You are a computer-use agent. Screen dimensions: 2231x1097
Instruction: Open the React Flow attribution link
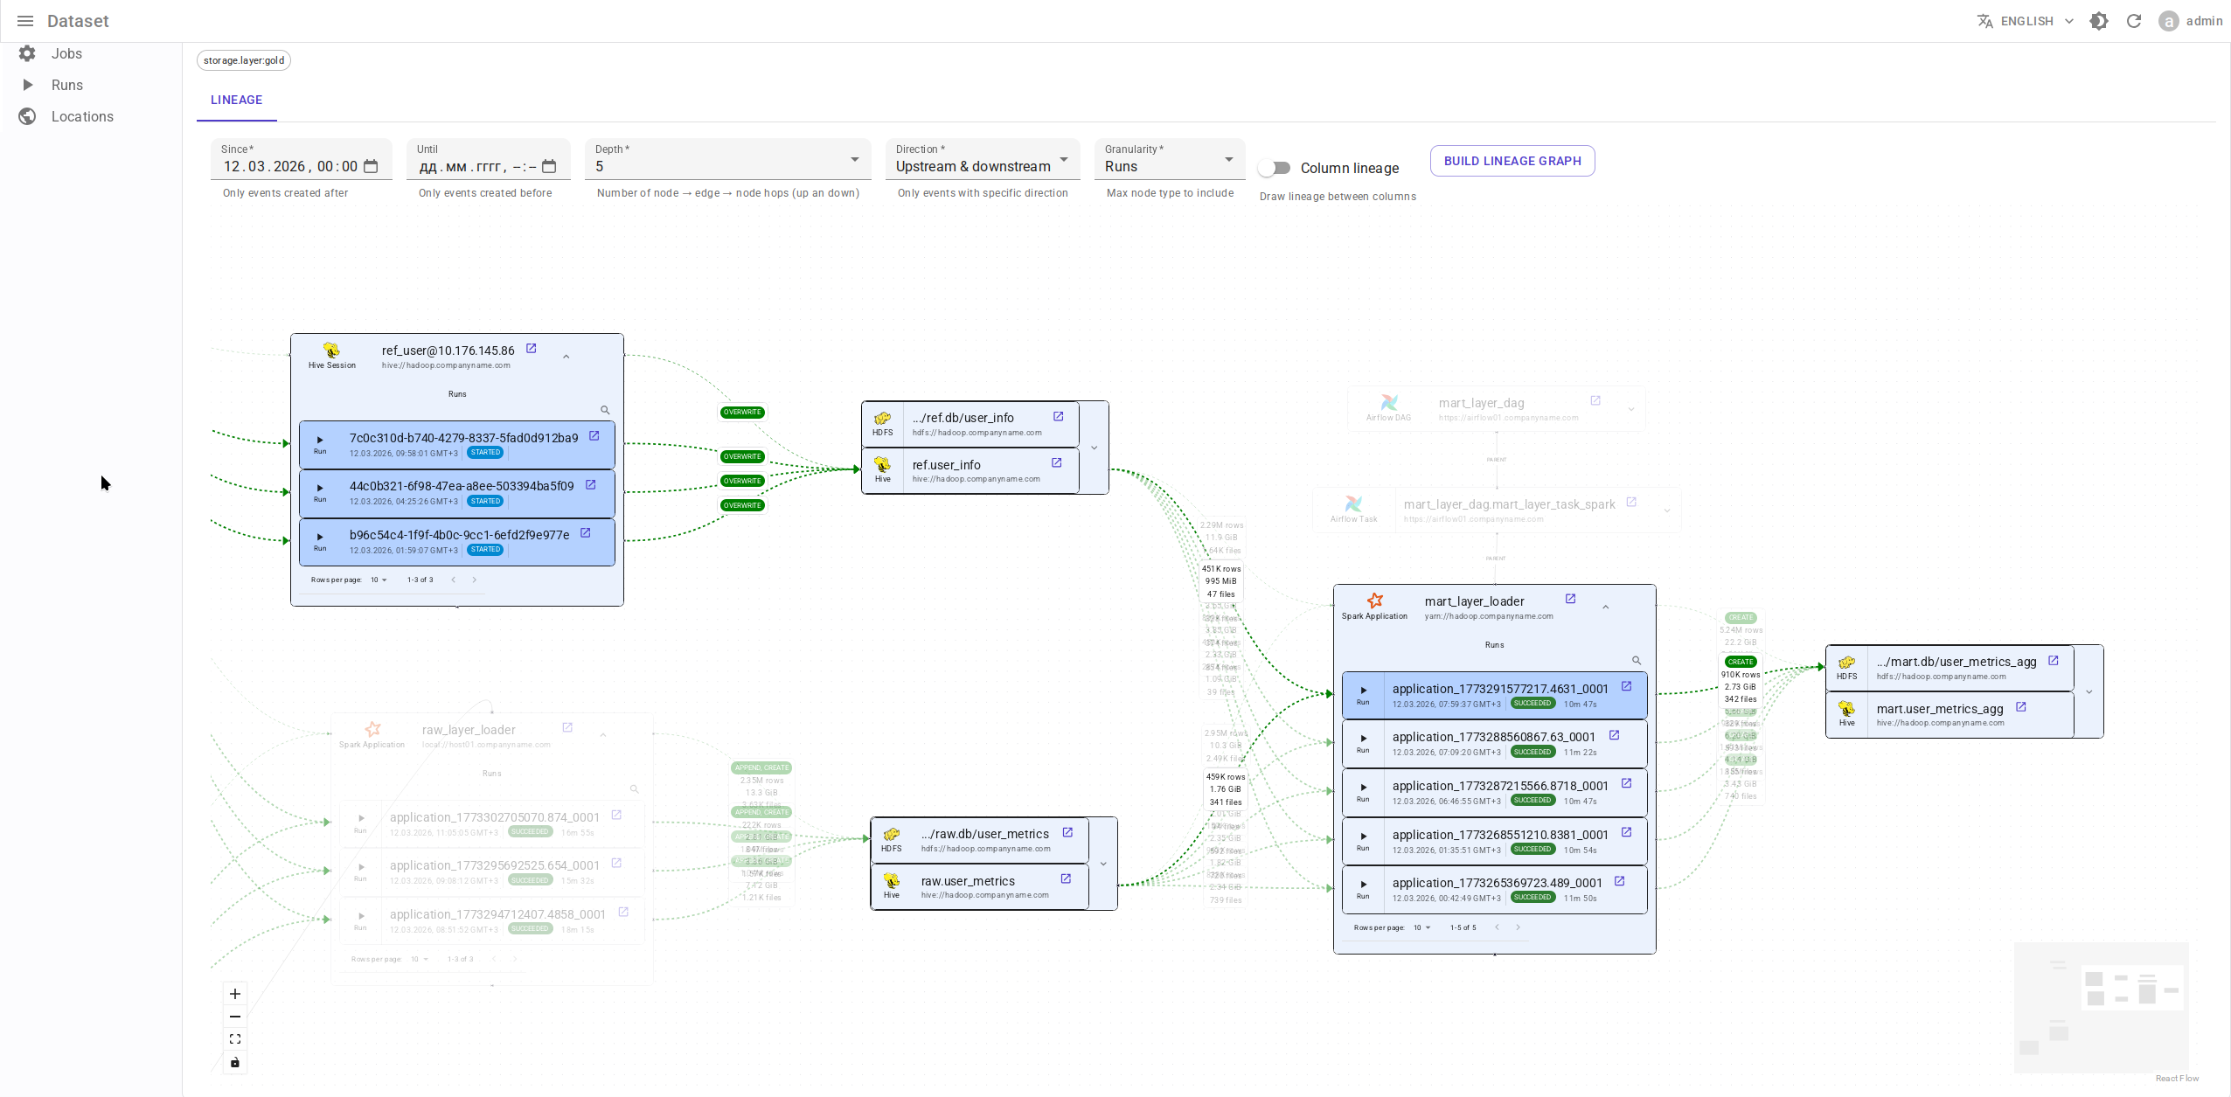point(2177,1078)
